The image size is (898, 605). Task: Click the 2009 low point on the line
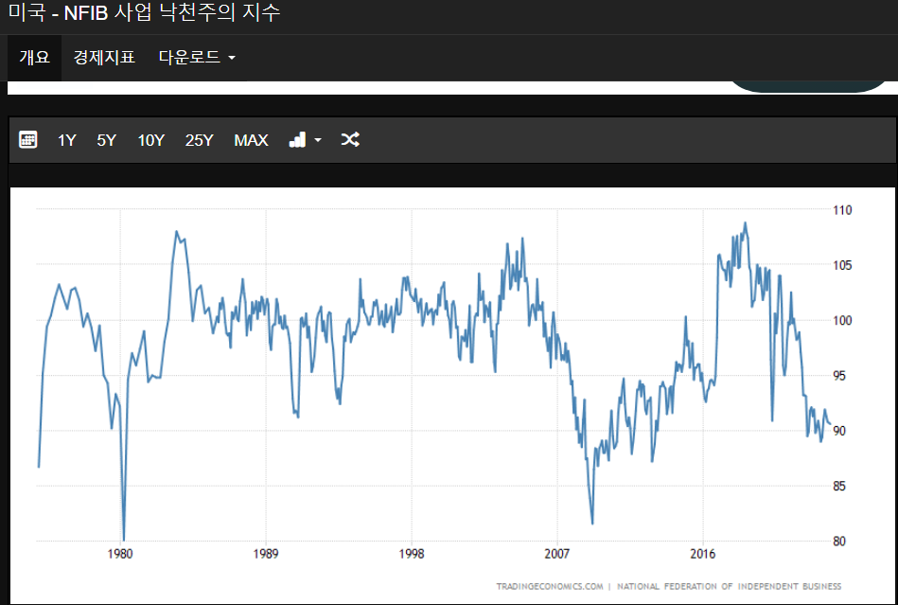point(592,523)
